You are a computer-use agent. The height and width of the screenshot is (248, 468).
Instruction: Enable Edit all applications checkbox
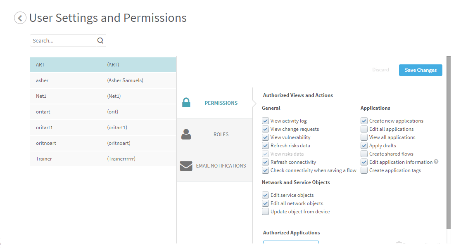click(364, 129)
